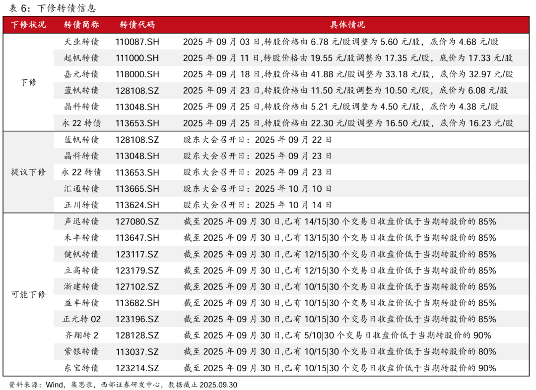Screen dimensions: 536x390
Task: Click code 123196.SZ
Action: (x=137, y=319)
